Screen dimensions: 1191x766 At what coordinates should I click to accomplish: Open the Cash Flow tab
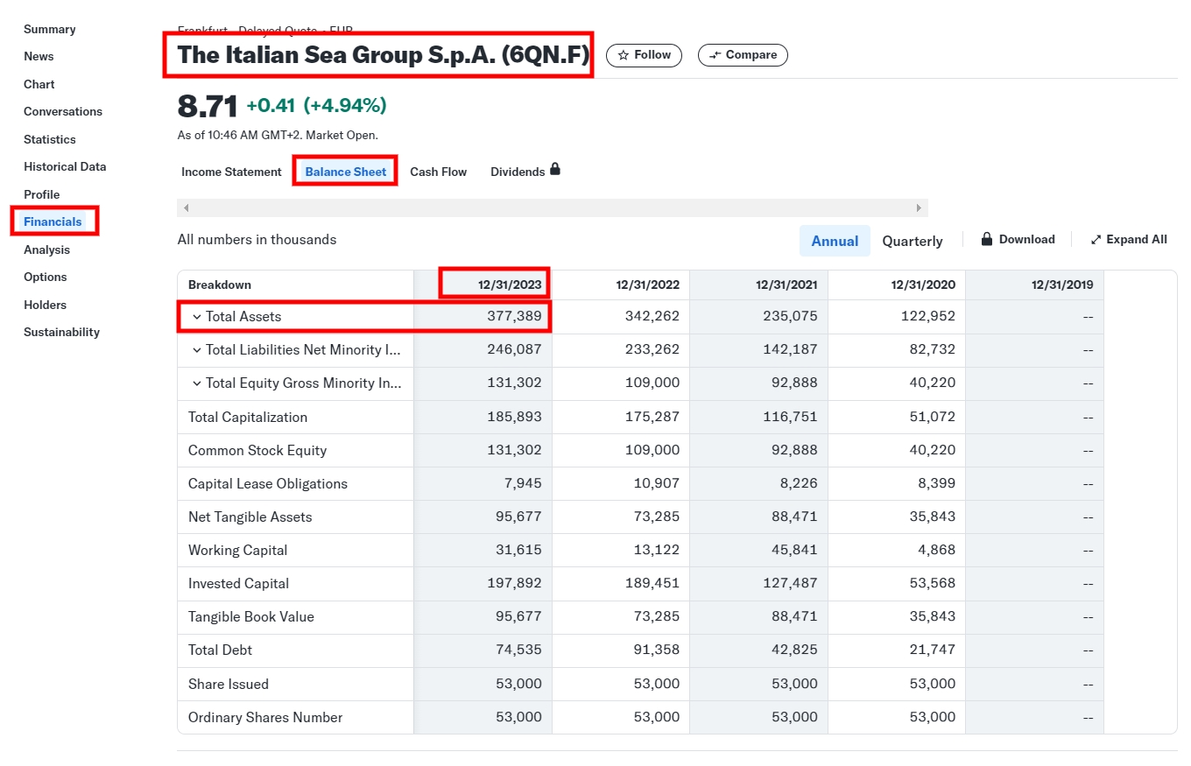[438, 172]
